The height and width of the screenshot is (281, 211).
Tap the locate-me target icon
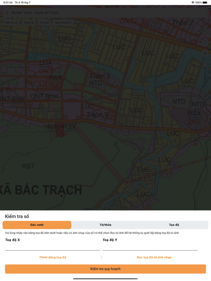click(205, 53)
